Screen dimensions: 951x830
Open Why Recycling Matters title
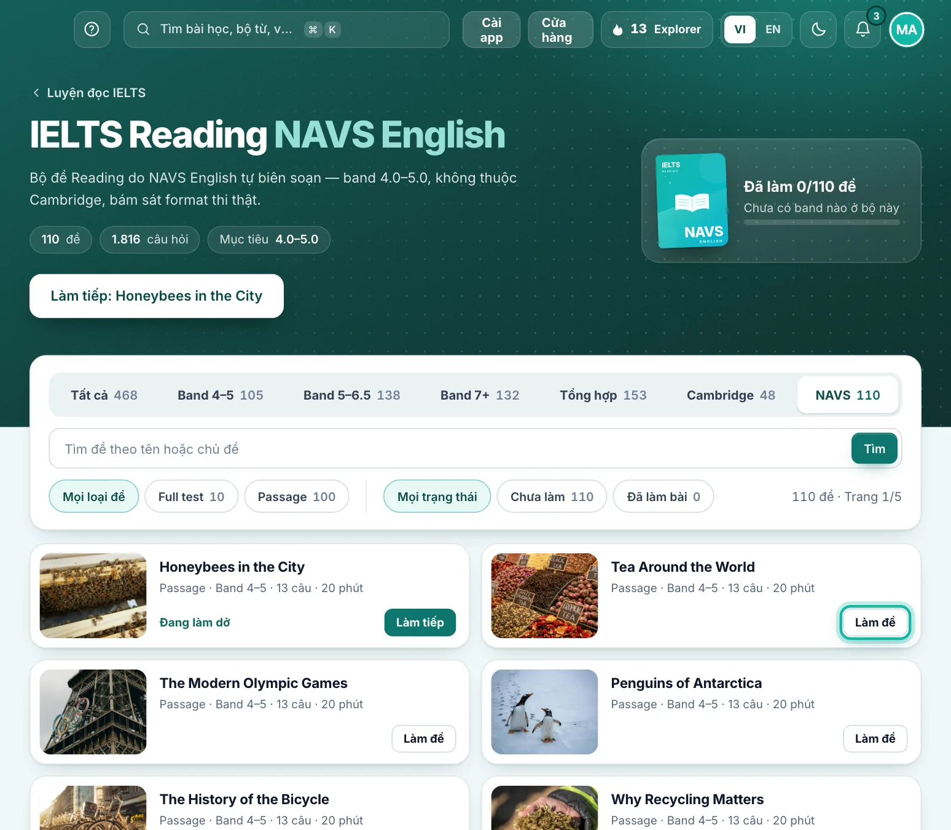[687, 799]
